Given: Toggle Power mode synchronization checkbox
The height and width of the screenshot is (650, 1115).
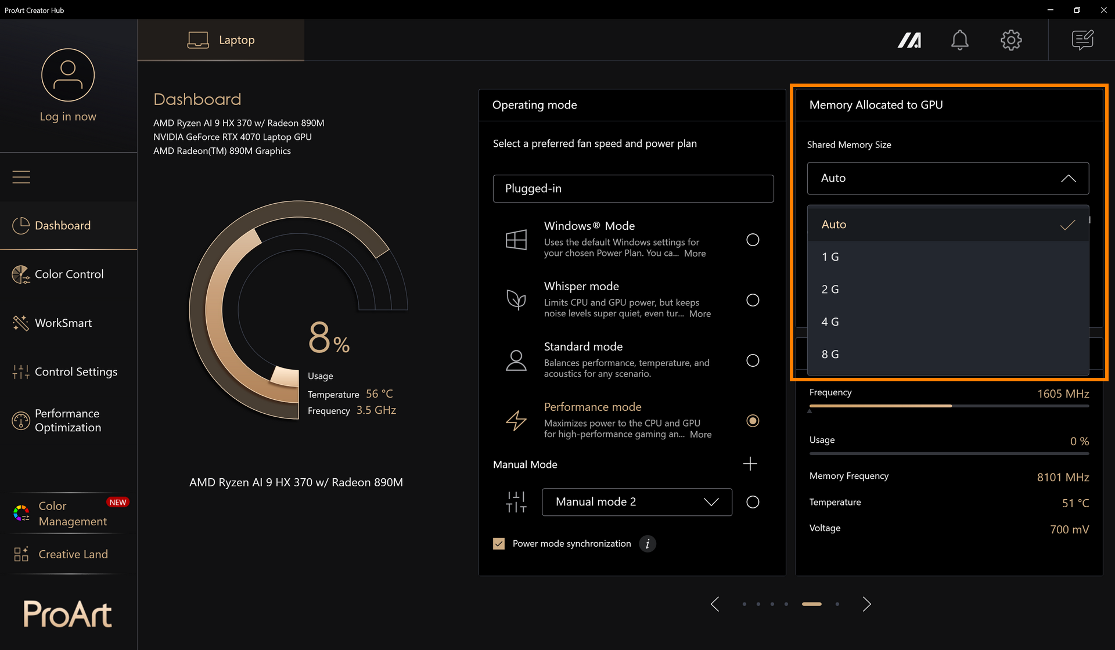Looking at the screenshot, I should pyautogui.click(x=499, y=544).
